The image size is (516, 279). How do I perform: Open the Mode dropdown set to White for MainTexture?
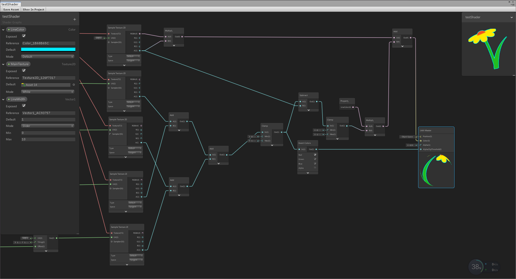tap(48, 91)
